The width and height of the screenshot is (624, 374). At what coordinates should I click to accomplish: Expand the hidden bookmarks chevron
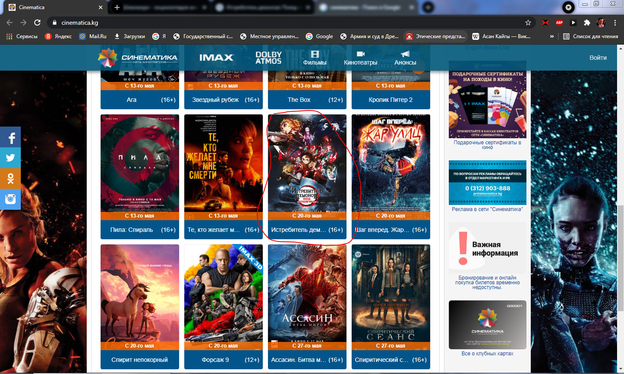coord(552,36)
